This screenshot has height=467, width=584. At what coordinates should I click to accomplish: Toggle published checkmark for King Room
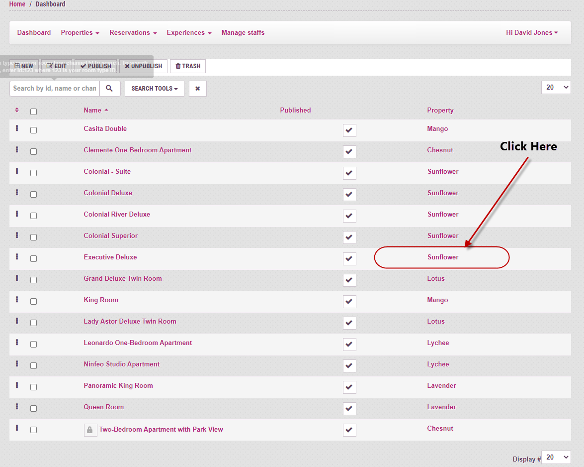pos(349,302)
